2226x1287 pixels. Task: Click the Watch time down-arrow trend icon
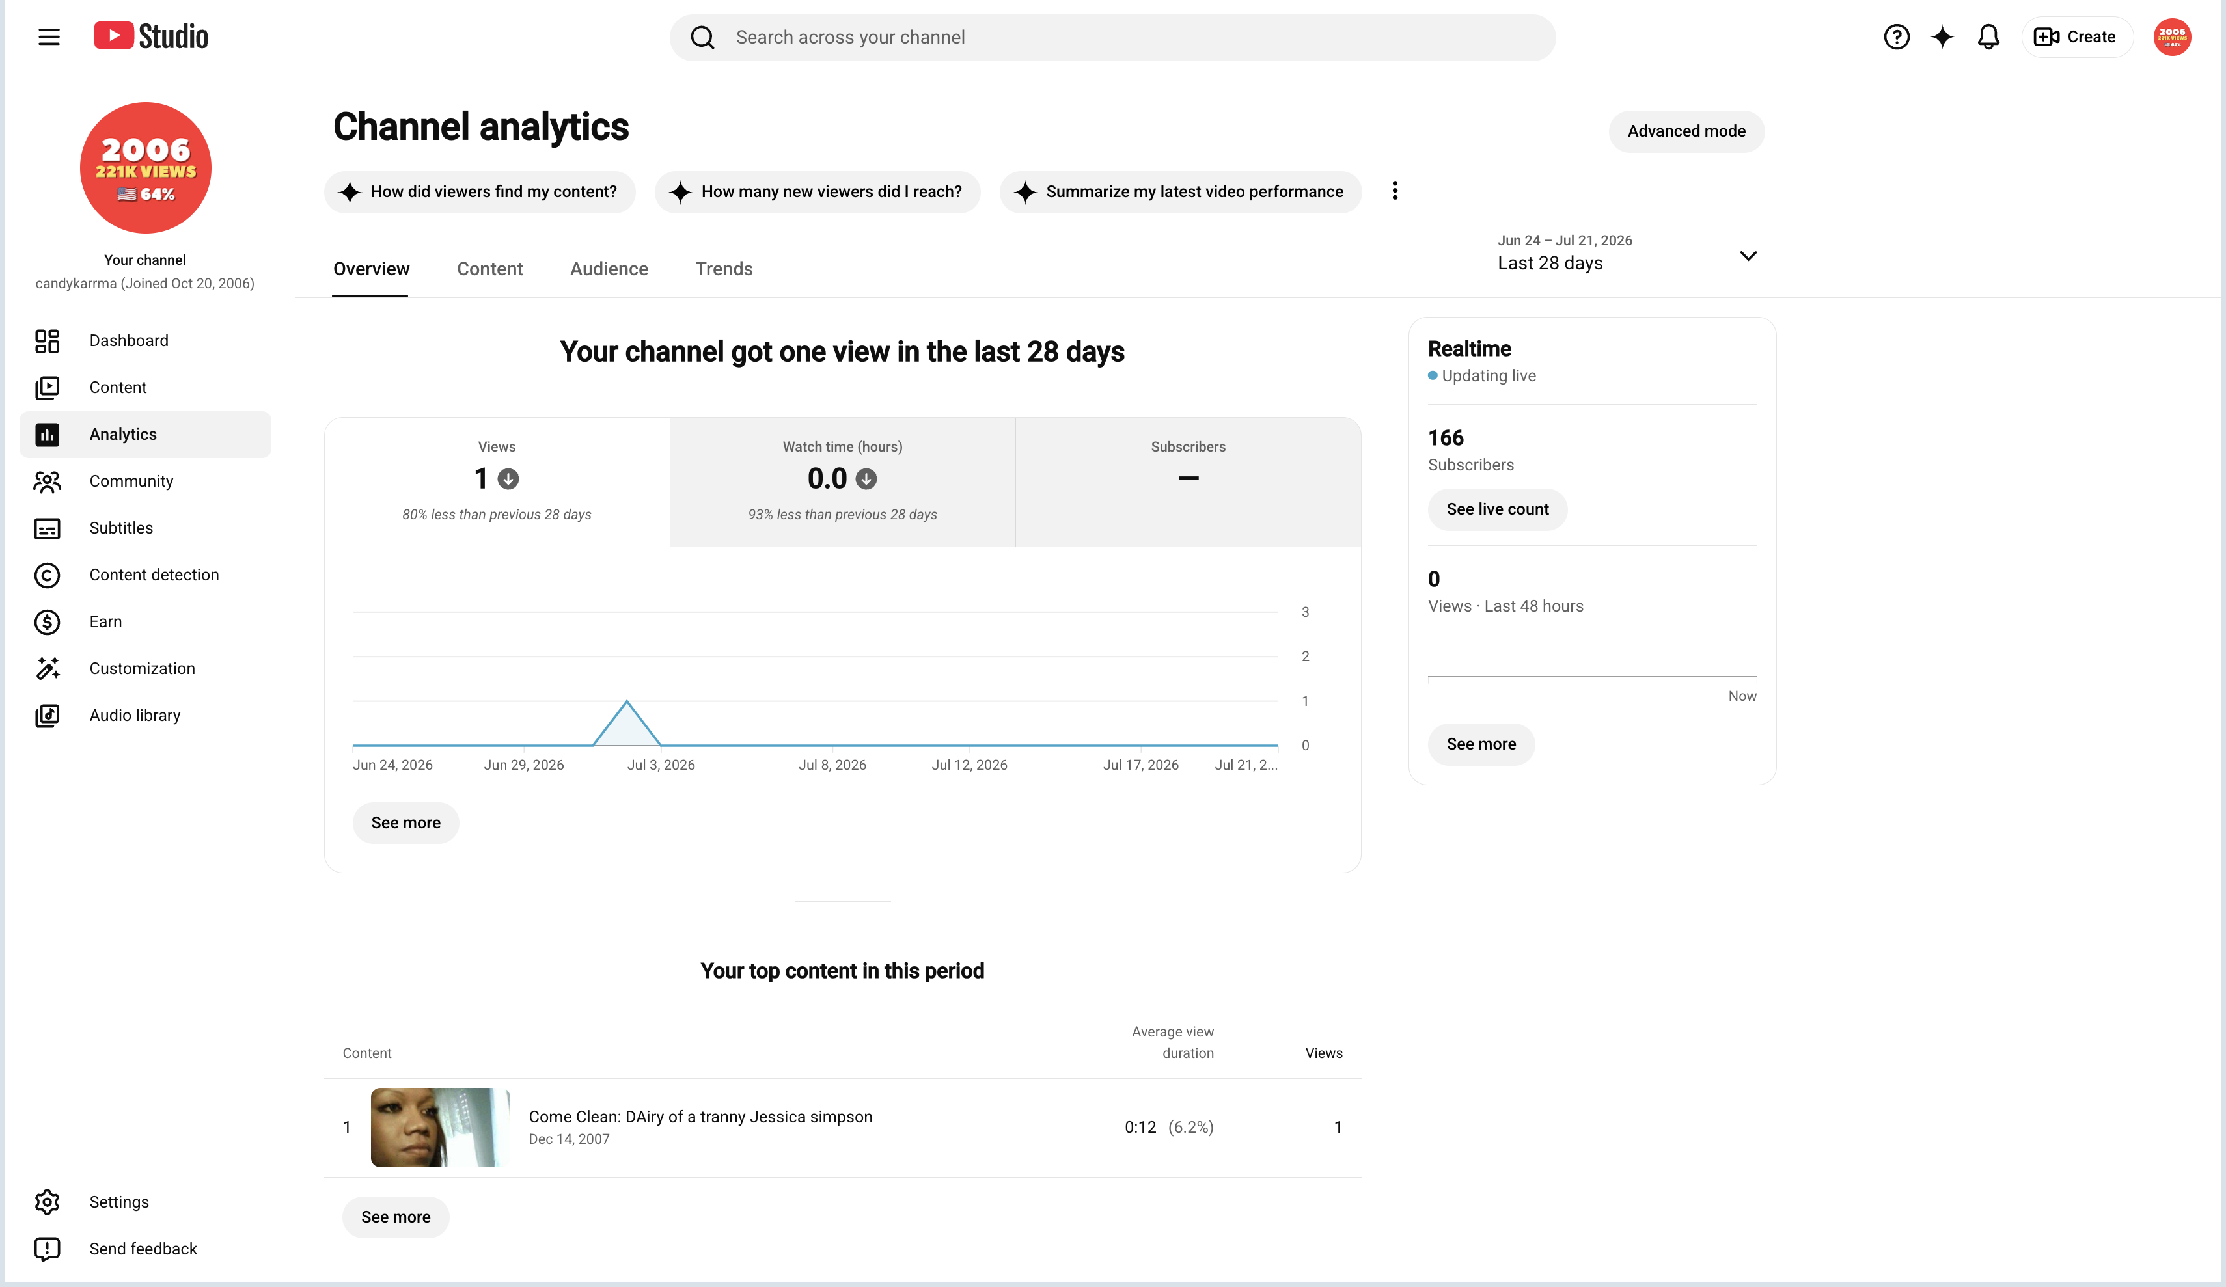point(866,479)
